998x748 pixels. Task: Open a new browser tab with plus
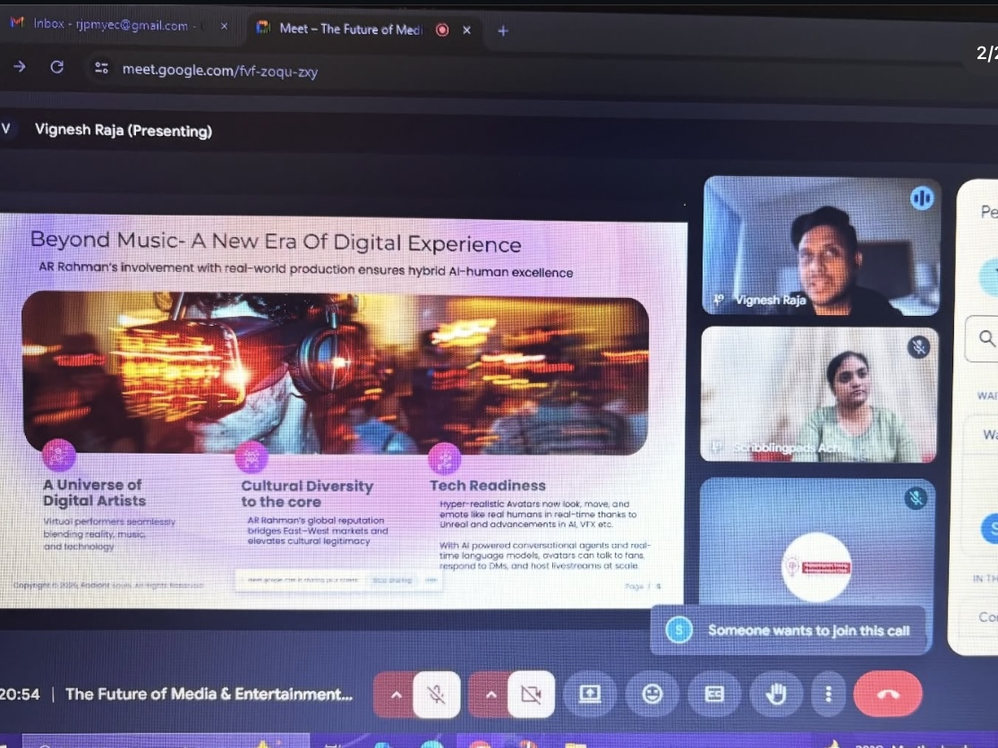[x=502, y=30]
